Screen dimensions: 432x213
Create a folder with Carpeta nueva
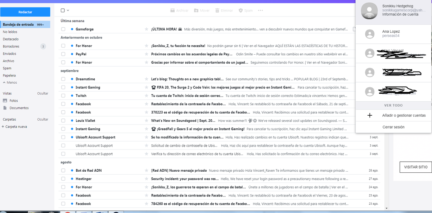click(x=14, y=127)
